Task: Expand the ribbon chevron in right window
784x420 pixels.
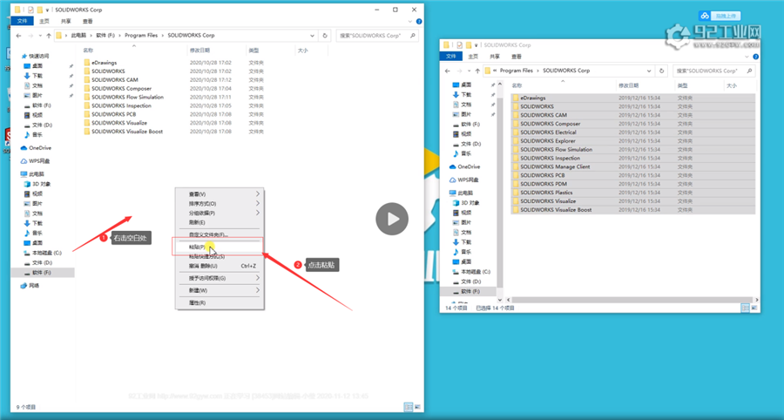Action: (747, 57)
